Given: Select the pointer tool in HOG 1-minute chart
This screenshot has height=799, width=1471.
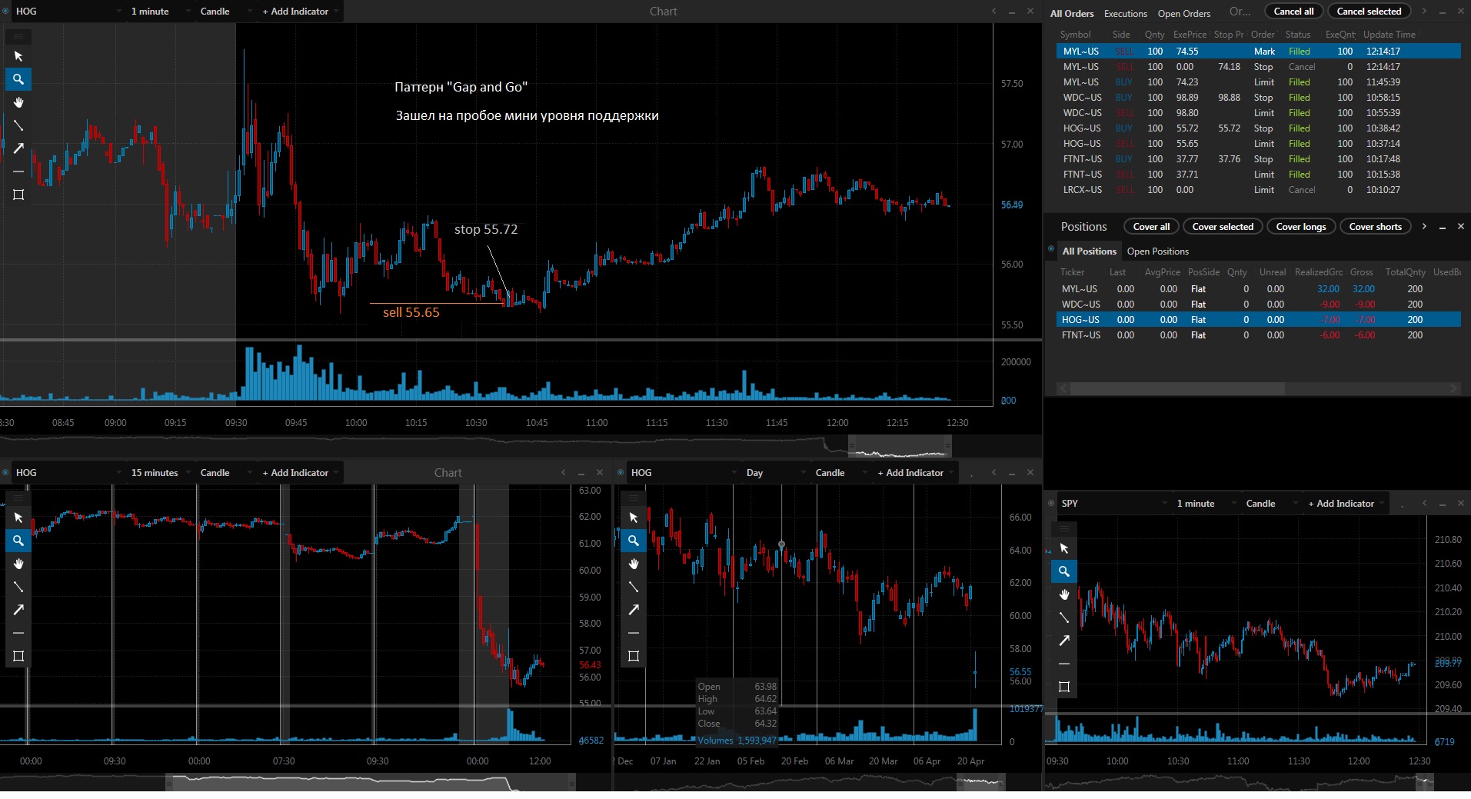Looking at the screenshot, I should tap(18, 56).
